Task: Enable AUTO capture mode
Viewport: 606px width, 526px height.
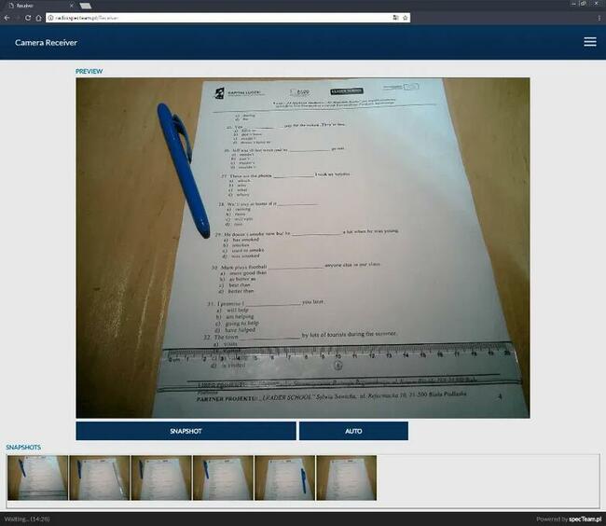Action: click(353, 431)
